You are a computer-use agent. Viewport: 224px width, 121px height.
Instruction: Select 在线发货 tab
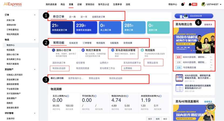[73, 43]
